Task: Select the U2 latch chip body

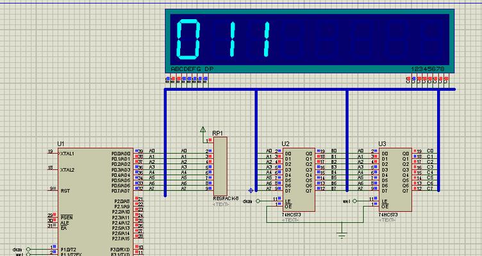Action: click(x=299, y=180)
